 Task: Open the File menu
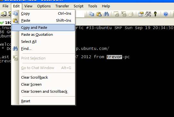pos(5,6)
